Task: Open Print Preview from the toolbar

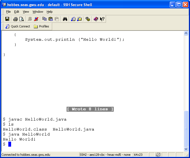Action: tap(21, 19)
